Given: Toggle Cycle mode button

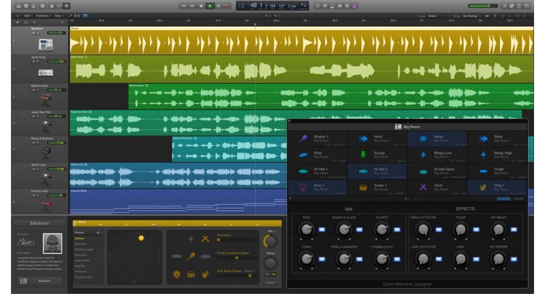Looking at the screenshot, I should (317, 6).
